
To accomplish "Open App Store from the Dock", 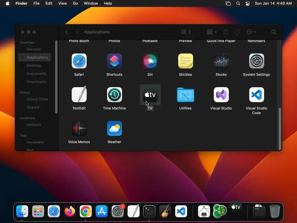I will pos(102,211).
